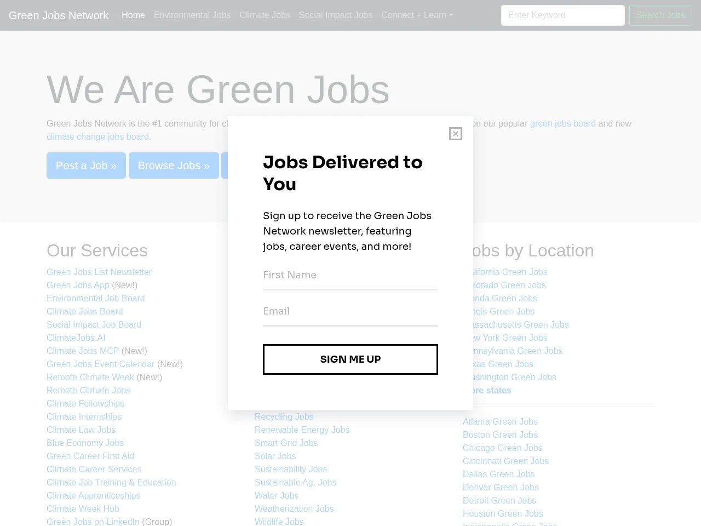This screenshot has height=526, width=701.
Task: Open the Connect + Learn dropdown
Action: 417,15
